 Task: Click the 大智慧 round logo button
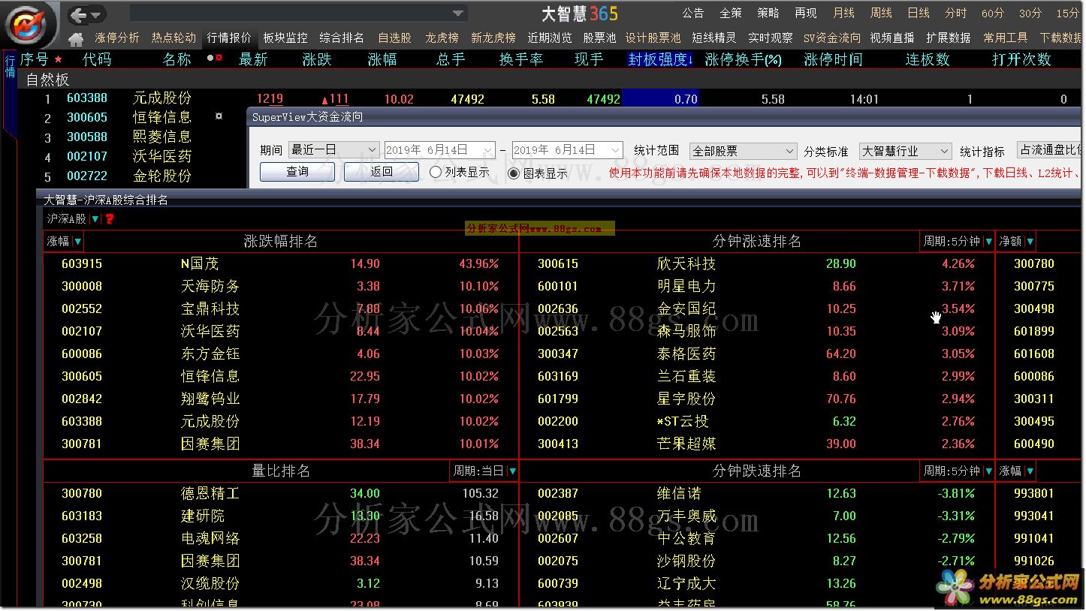pos(29,25)
